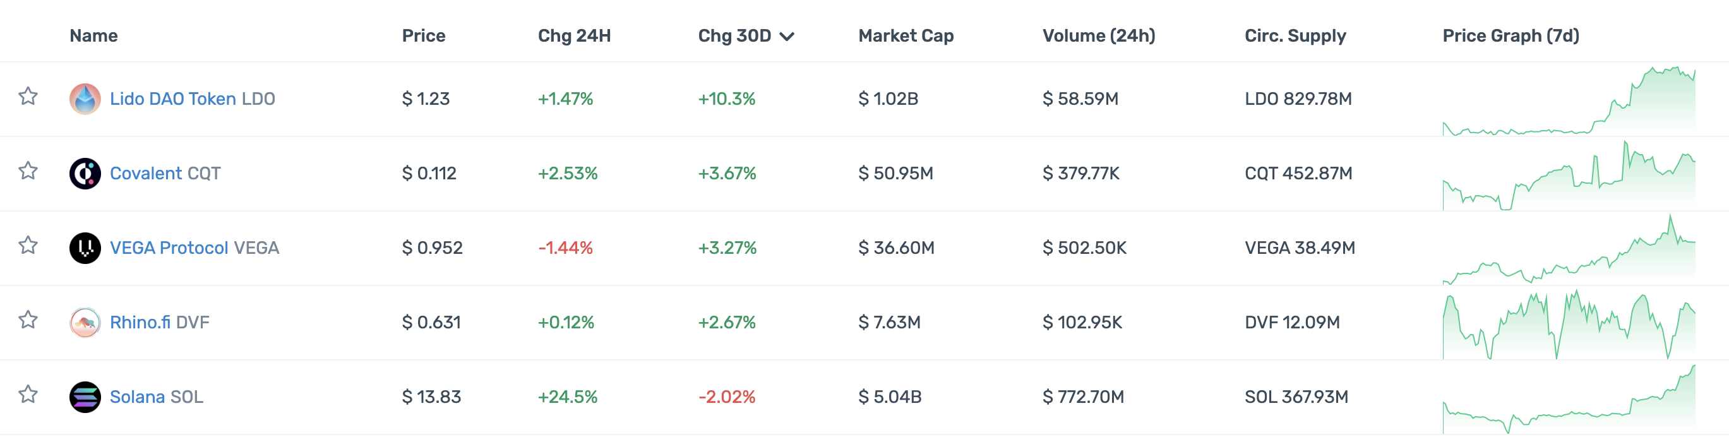Sort by the Chg 24H column header

pyautogui.click(x=574, y=35)
